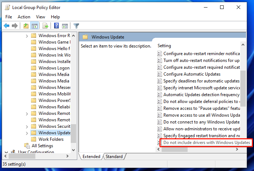Click settings list horizontal scroll right arrow
Viewport: 254px width, 171px height.
237,149
